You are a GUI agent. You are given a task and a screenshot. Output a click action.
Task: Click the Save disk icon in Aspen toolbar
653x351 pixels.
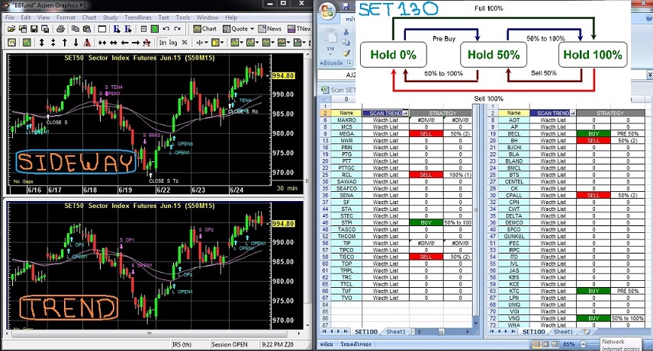pyautogui.click(x=34, y=29)
